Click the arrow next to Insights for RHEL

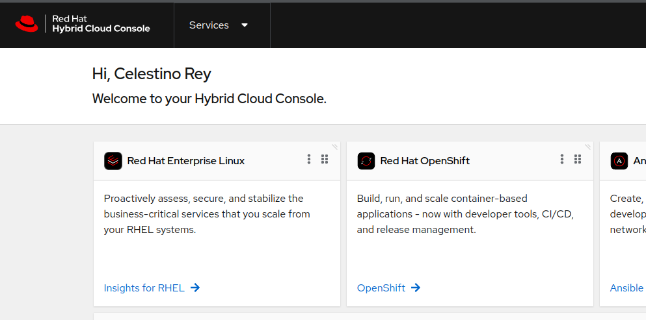click(x=195, y=288)
